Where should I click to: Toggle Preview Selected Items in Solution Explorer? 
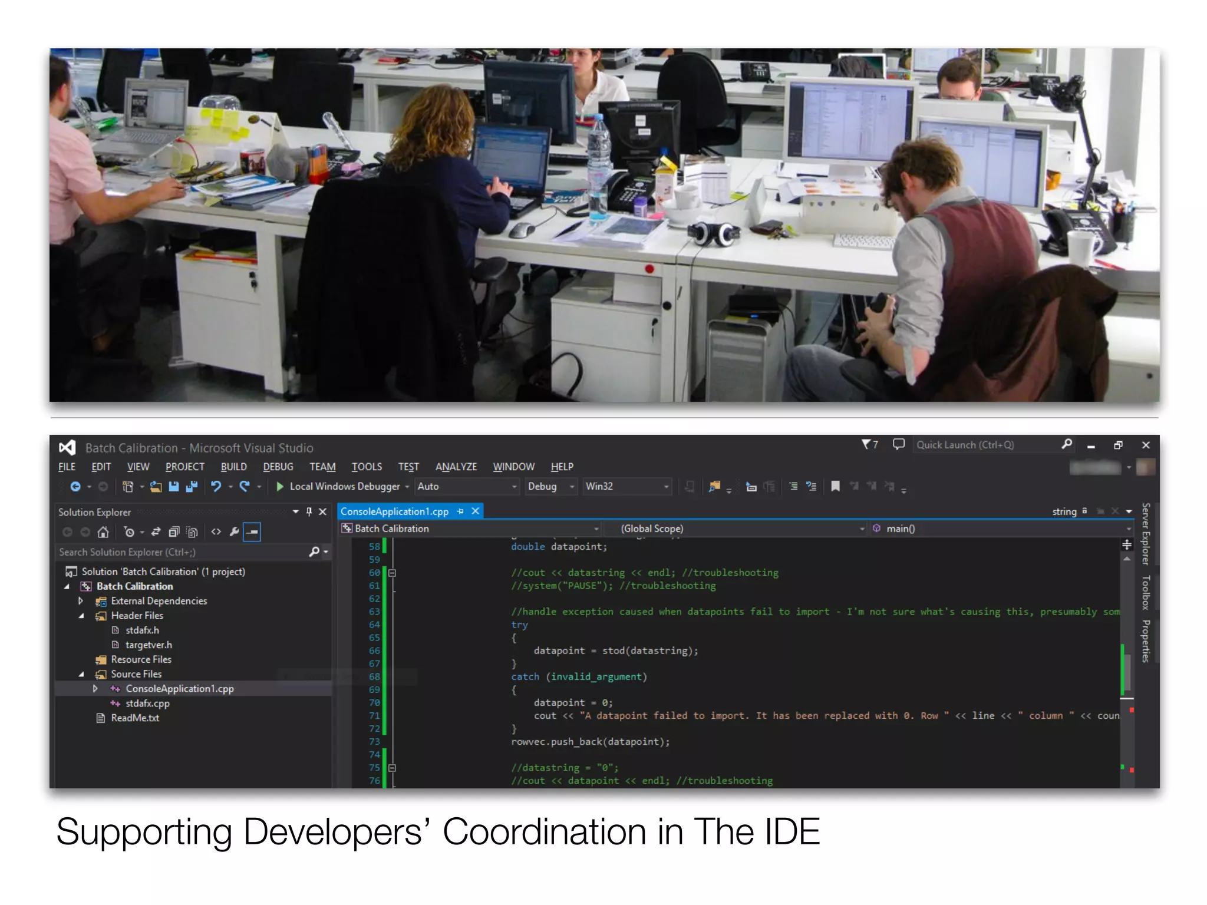click(x=252, y=533)
